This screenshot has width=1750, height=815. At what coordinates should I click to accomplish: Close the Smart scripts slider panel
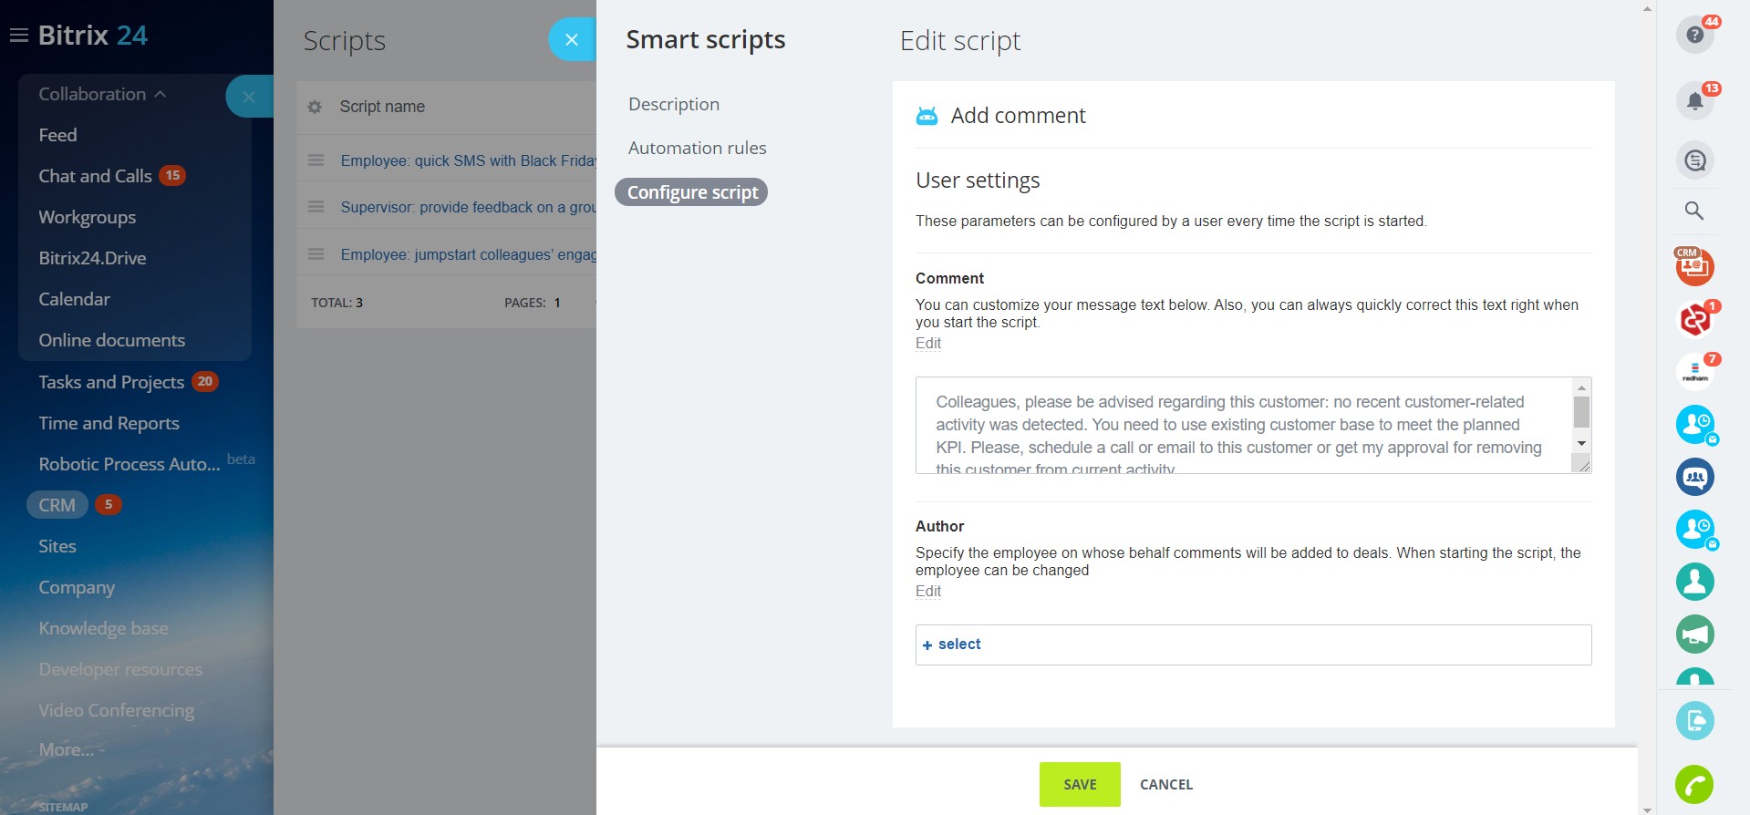(x=572, y=40)
